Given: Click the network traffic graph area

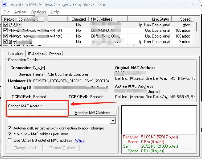Looking at the screenshot, I should [x=159, y=120].
